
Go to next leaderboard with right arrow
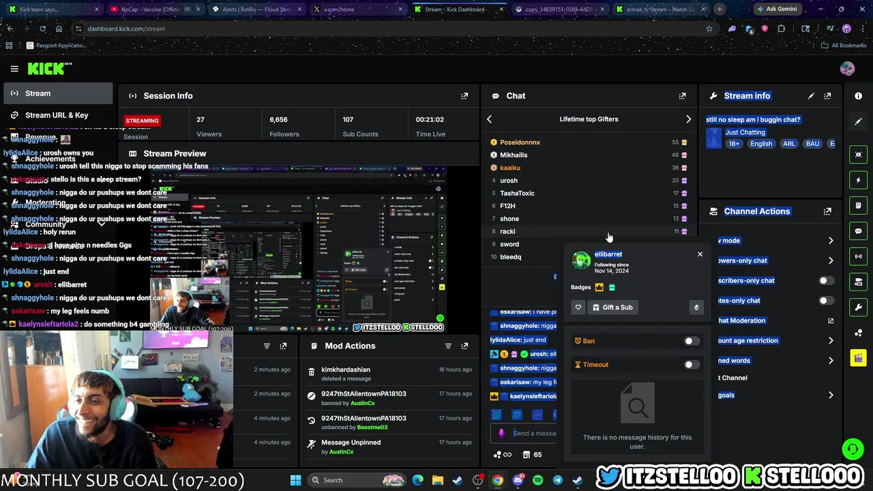click(688, 119)
